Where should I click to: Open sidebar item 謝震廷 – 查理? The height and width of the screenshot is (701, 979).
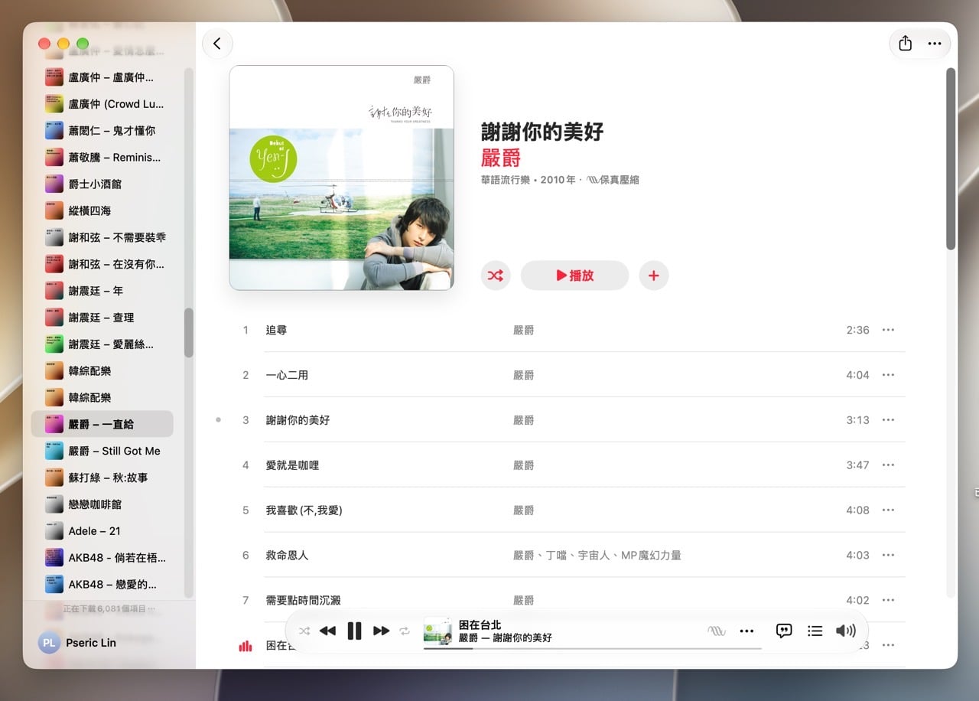[102, 318]
